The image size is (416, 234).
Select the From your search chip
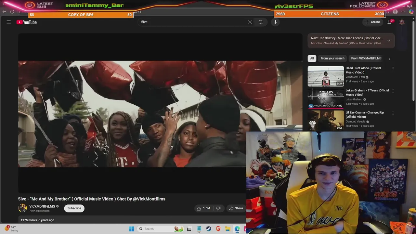click(x=332, y=58)
